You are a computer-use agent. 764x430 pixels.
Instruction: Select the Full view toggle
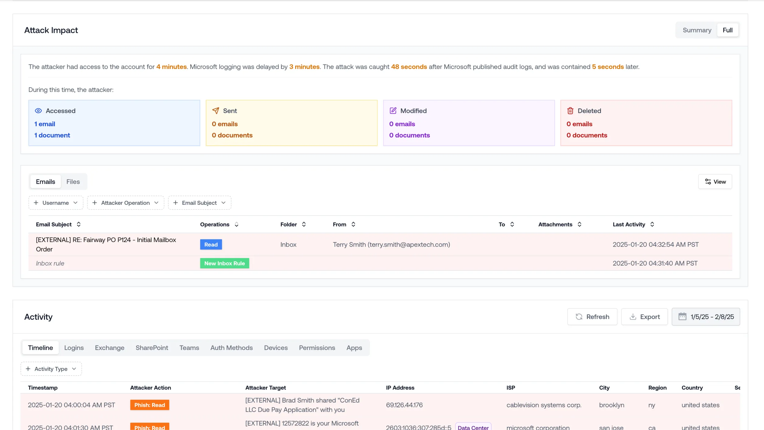(727, 30)
